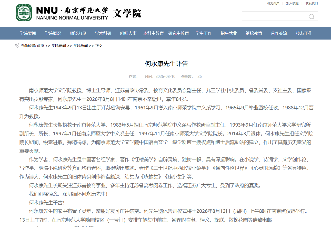Open the 学院要闻 nav menu
This screenshot has height=227, width=331.
tap(28, 33)
